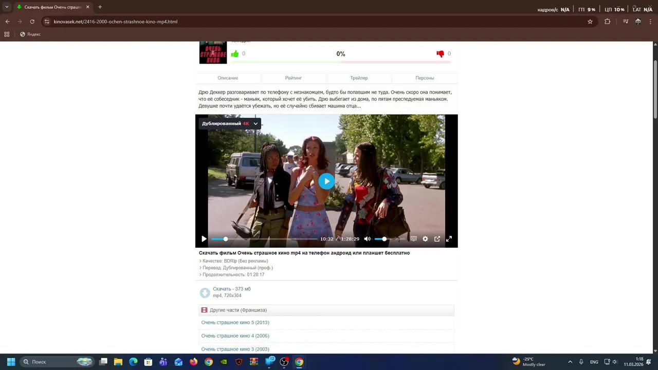Enter fullscreen mode in the player

pos(449,239)
